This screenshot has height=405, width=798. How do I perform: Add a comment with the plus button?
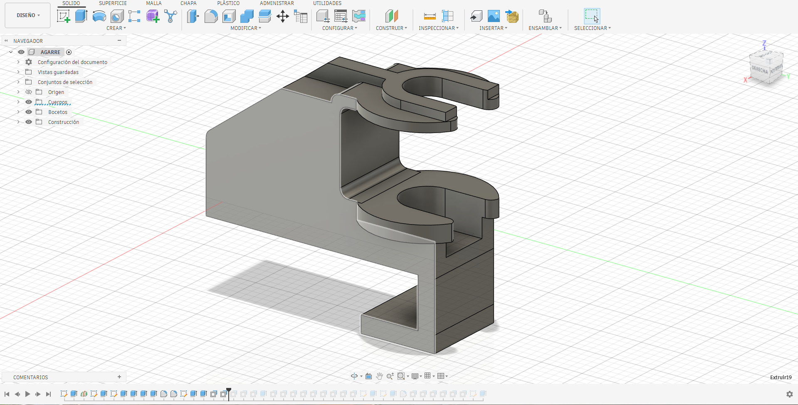119,377
